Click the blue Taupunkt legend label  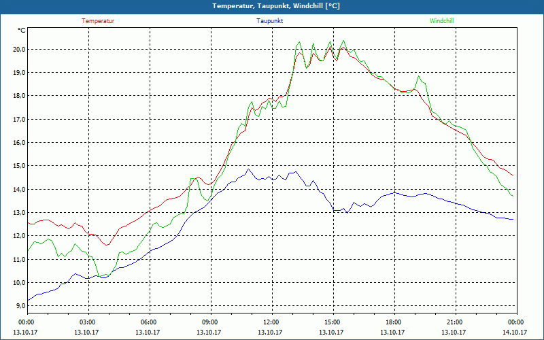pos(270,21)
